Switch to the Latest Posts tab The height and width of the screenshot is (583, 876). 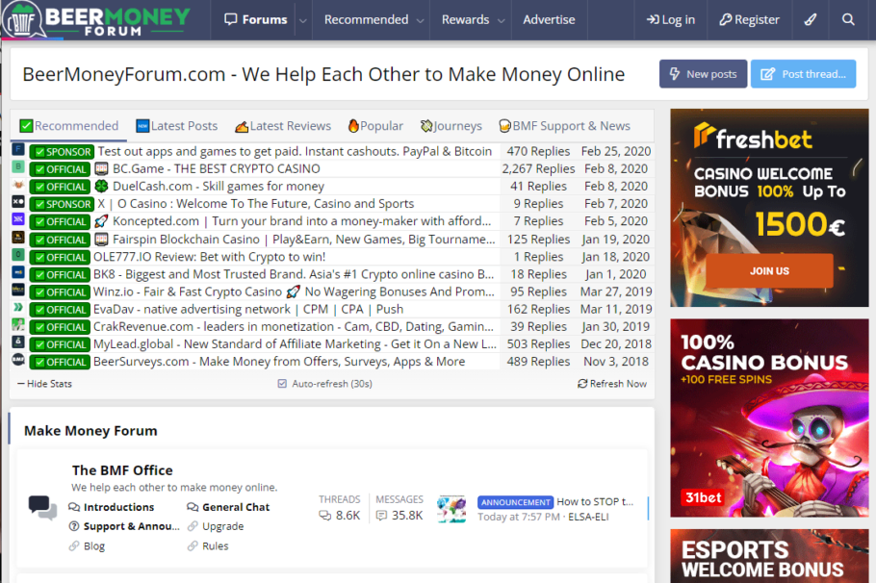tap(177, 126)
